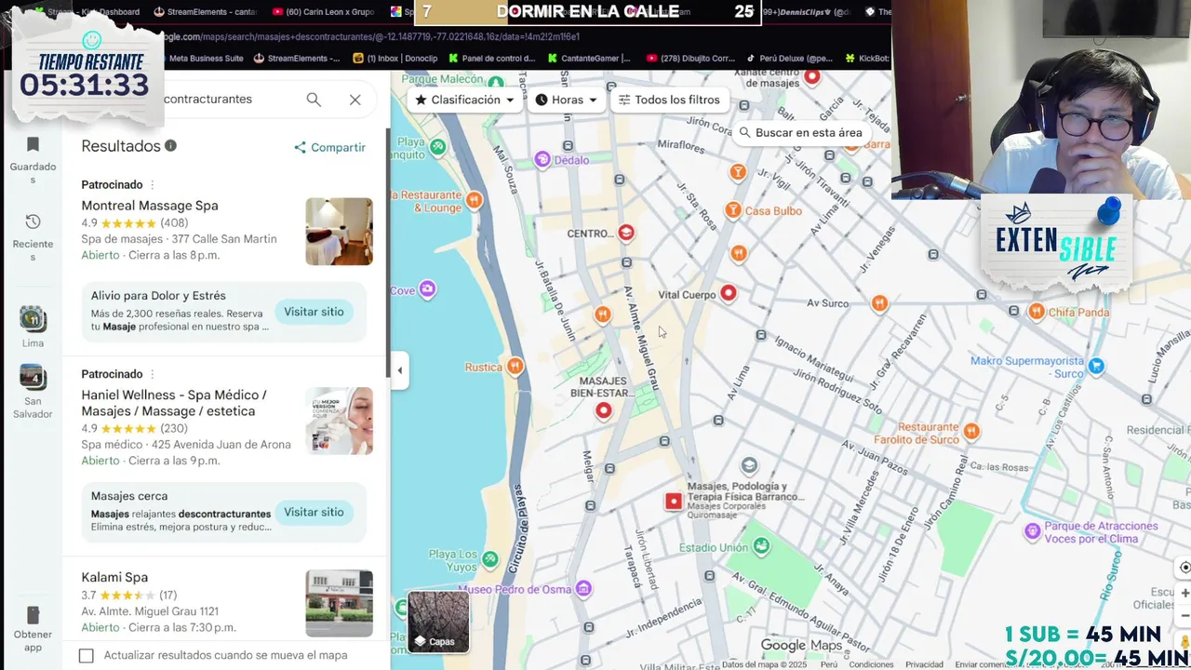
Task: Click the search magnifier icon
Action: [x=314, y=100]
